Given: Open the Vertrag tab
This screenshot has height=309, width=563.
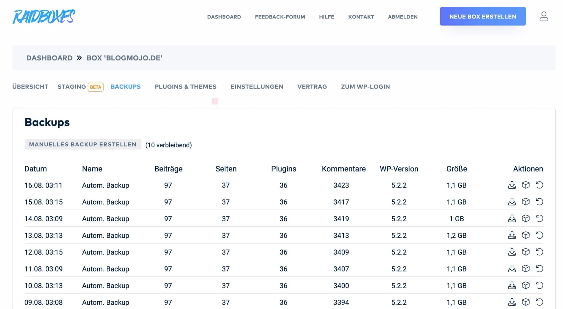Looking at the screenshot, I should click(x=312, y=87).
